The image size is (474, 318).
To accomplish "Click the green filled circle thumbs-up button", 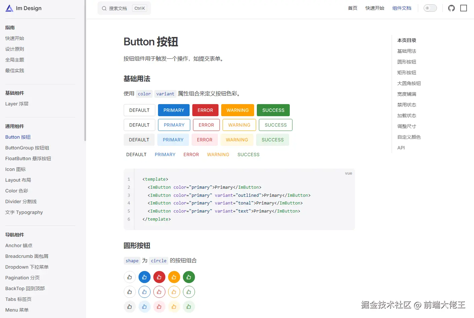I will click(189, 277).
